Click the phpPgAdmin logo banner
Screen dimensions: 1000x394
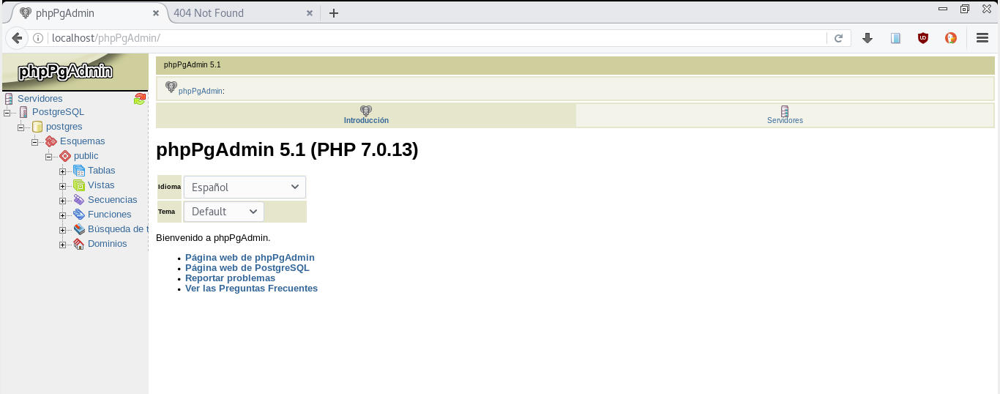coord(75,72)
